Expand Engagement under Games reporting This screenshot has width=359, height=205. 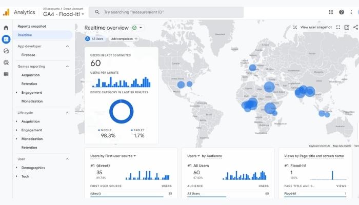coord(16,92)
